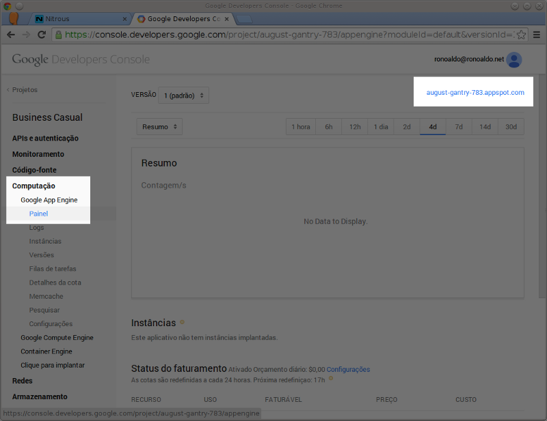The image size is (547, 421).
Task: Close the Google Developers Console tab
Action: [226, 19]
